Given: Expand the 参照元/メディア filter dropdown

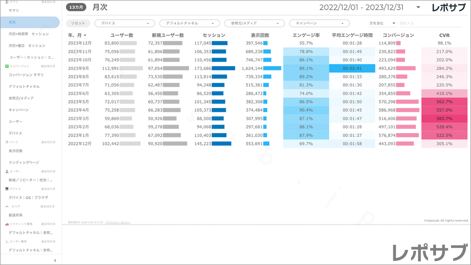Looking at the screenshot, I should point(254,23).
